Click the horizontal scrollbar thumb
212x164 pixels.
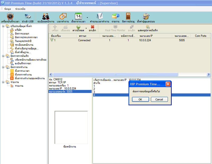click(x=116, y=74)
